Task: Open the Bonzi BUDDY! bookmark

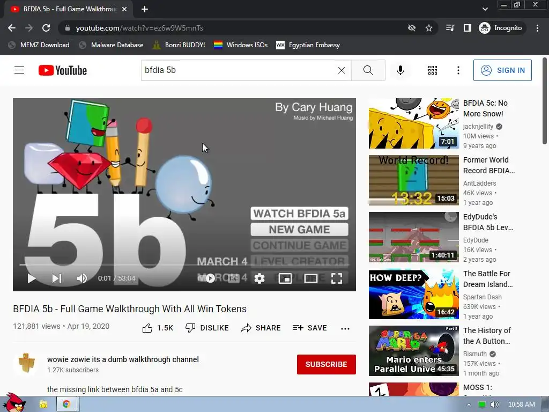Action: coord(179,45)
